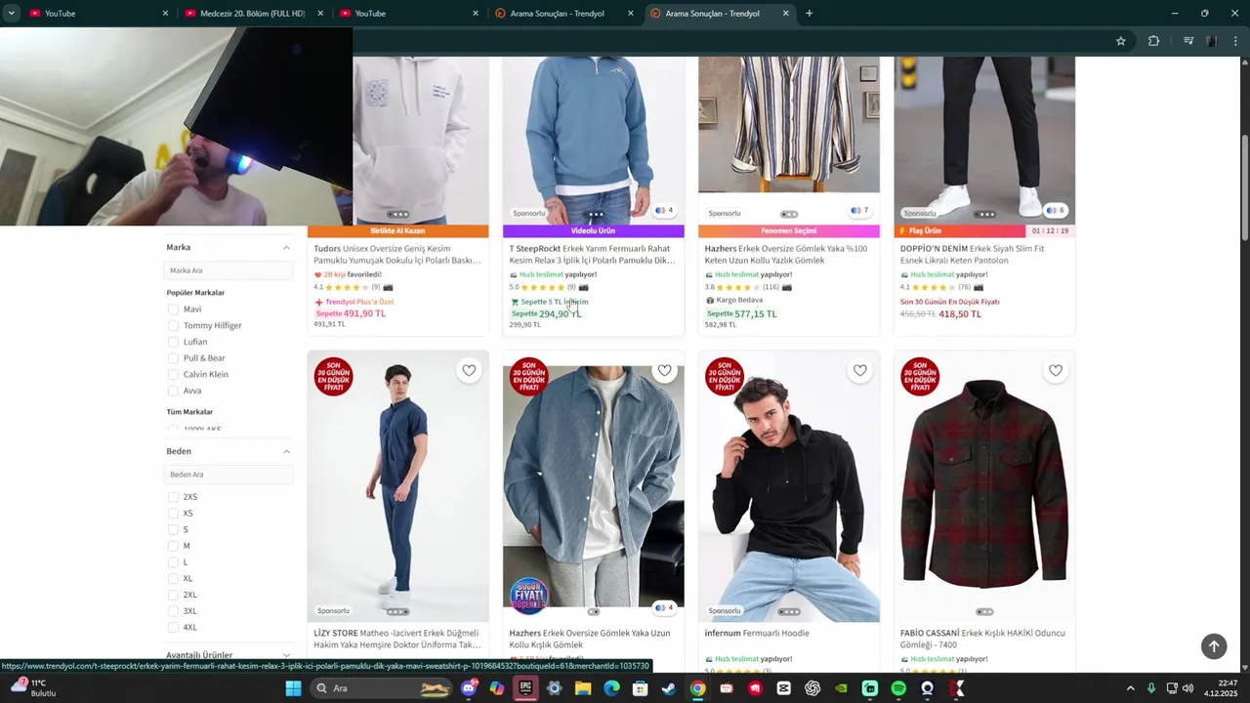
Task: Collapse the Marka filter section
Action: click(x=286, y=248)
